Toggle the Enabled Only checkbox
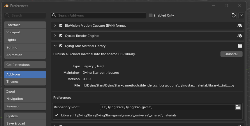This screenshot has width=250, height=126. 151,15
